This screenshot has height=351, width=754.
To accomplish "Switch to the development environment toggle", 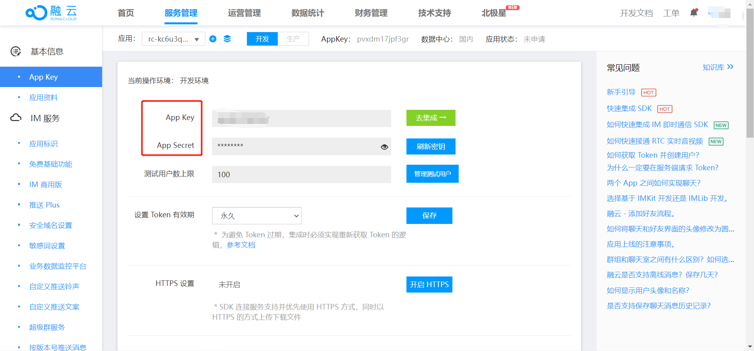I will [x=262, y=39].
